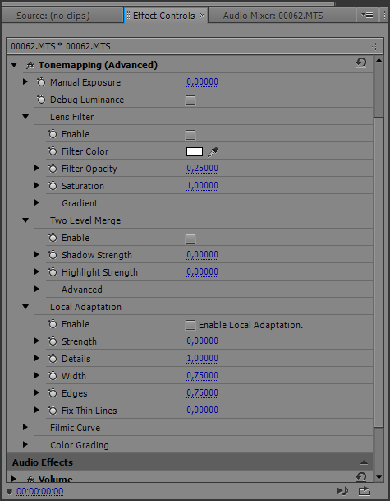Expand the Manual Exposure parameter
Image resolution: width=390 pixels, height=501 pixels.
pos(25,81)
